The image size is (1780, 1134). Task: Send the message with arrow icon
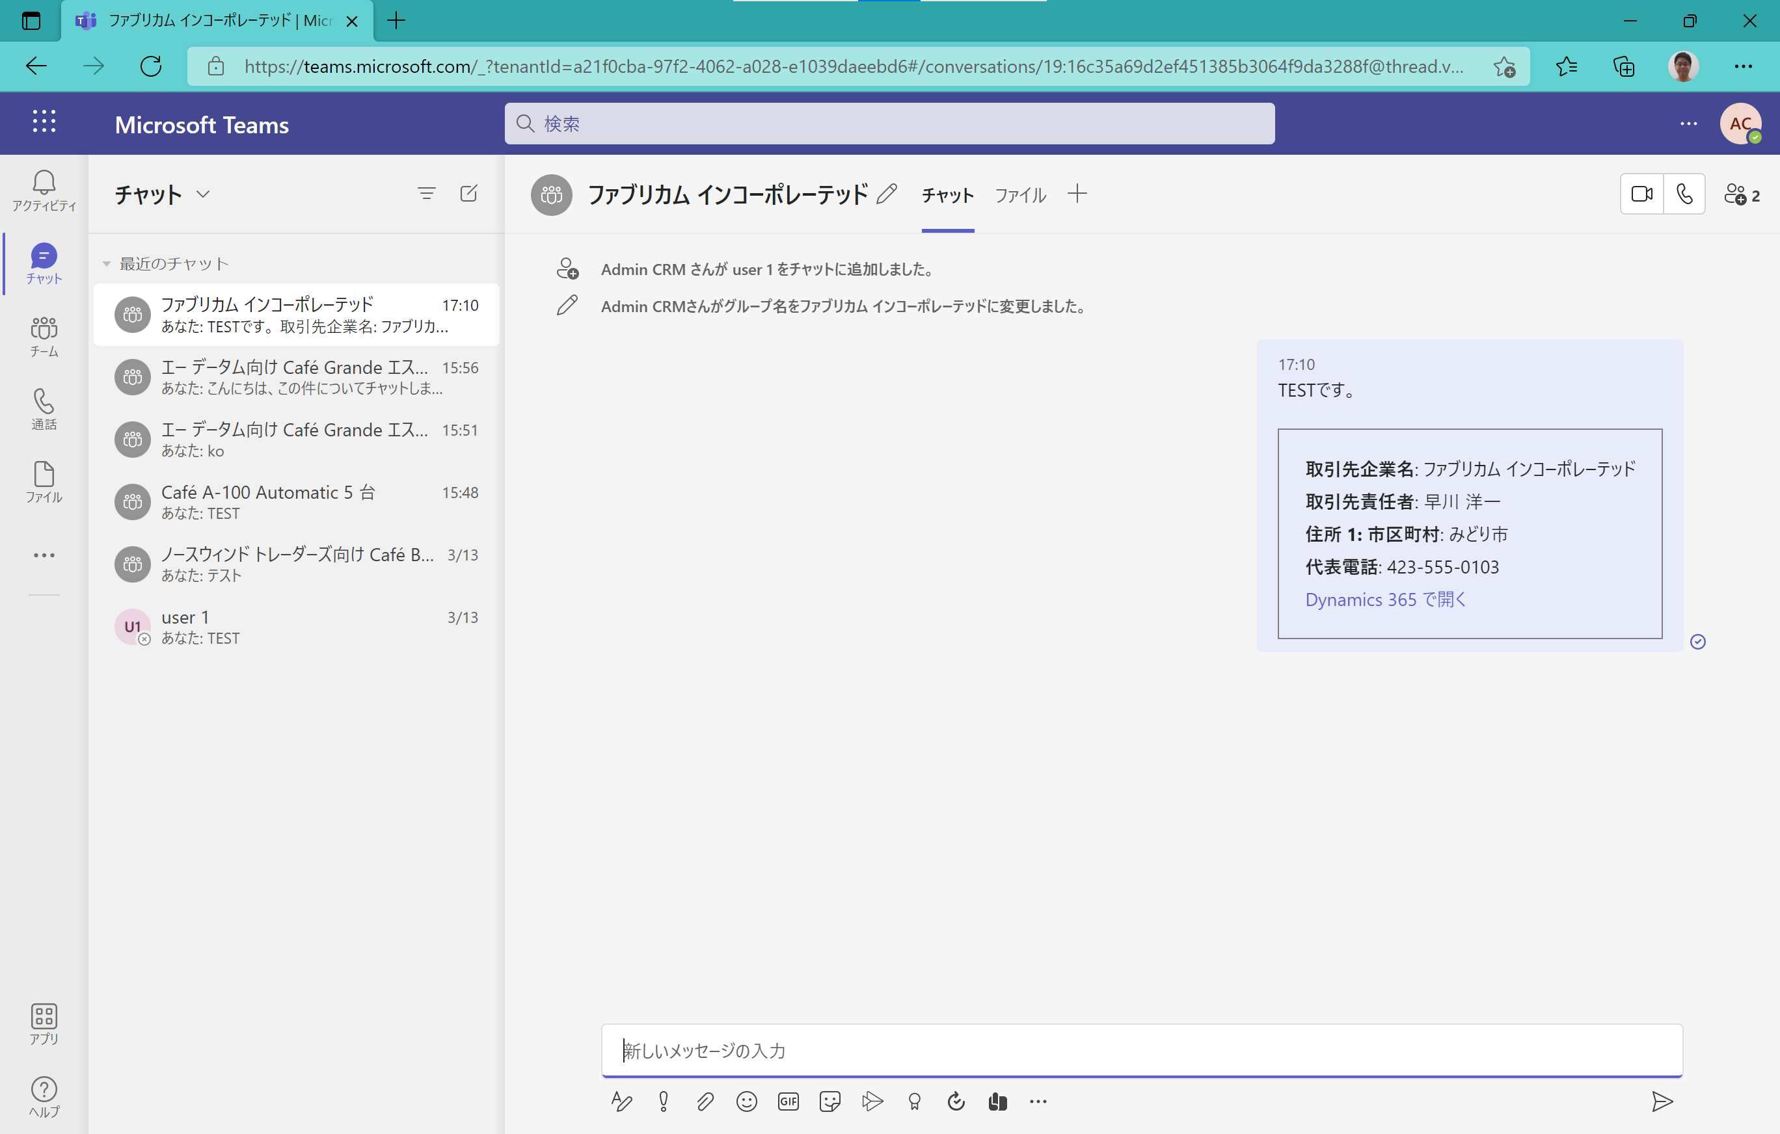click(1662, 1101)
